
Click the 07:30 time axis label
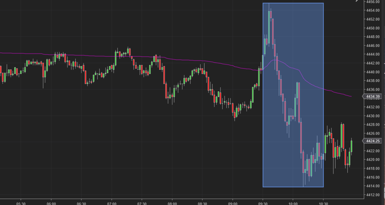[142, 204]
